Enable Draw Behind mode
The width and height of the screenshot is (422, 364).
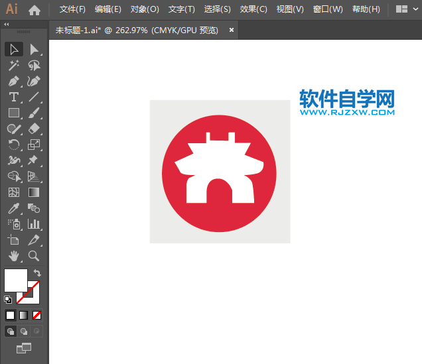(24, 332)
